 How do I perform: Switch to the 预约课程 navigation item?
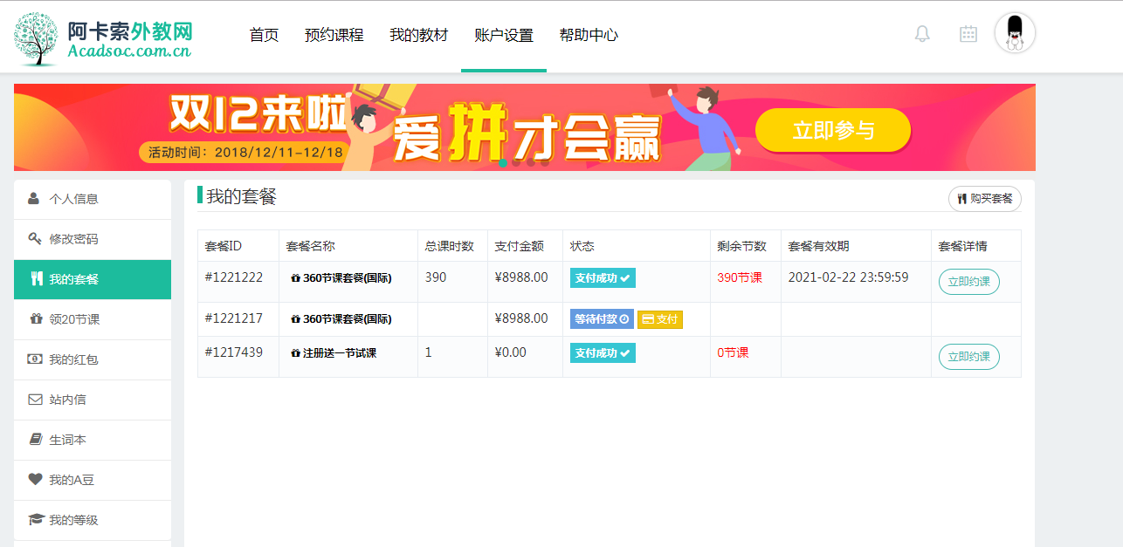334,36
